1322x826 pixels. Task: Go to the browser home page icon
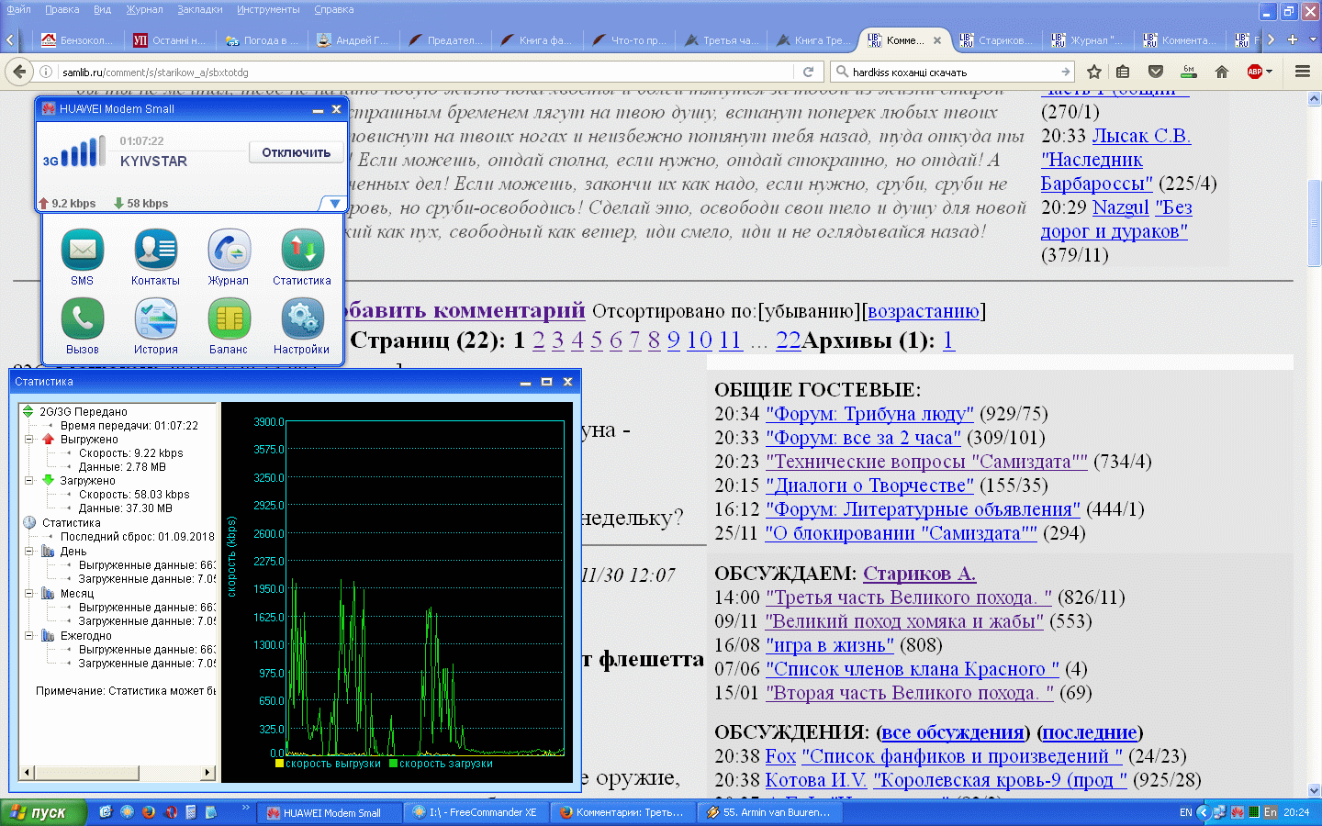pyautogui.click(x=1221, y=72)
